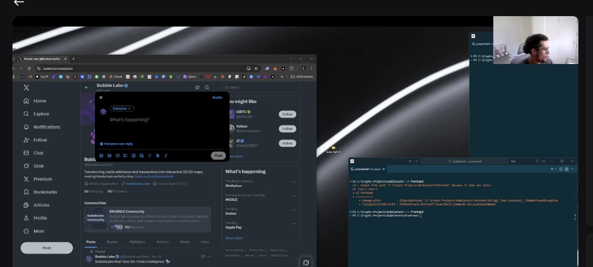The height and width of the screenshot is (267, 593).
Task: Open more options for Evoker trend
Action: pyautogui.click(x=294, y=210)
